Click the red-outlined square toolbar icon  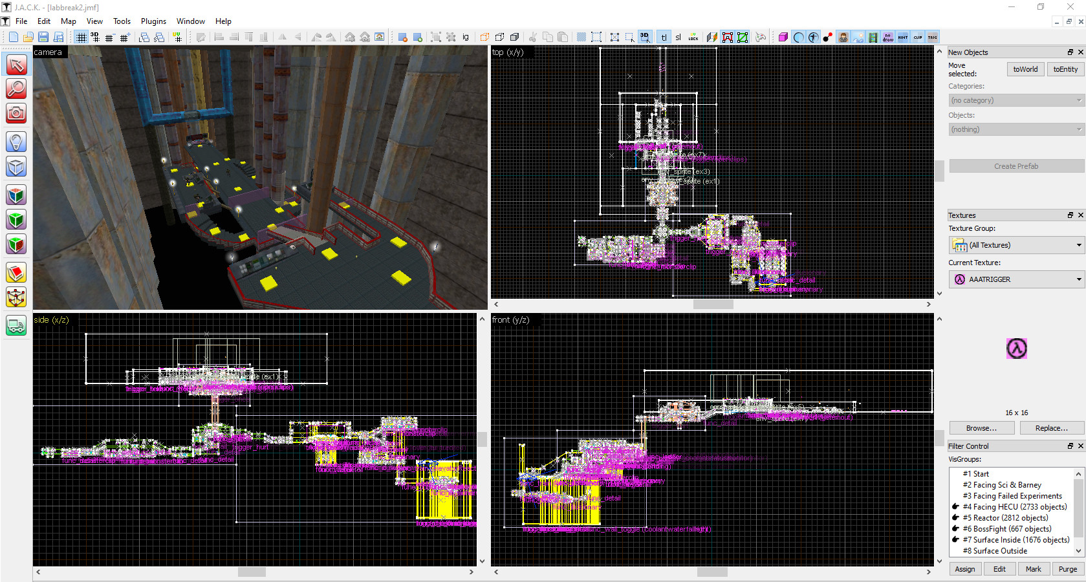728,37
